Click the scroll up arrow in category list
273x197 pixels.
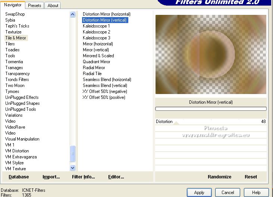(x=73, y=14)
